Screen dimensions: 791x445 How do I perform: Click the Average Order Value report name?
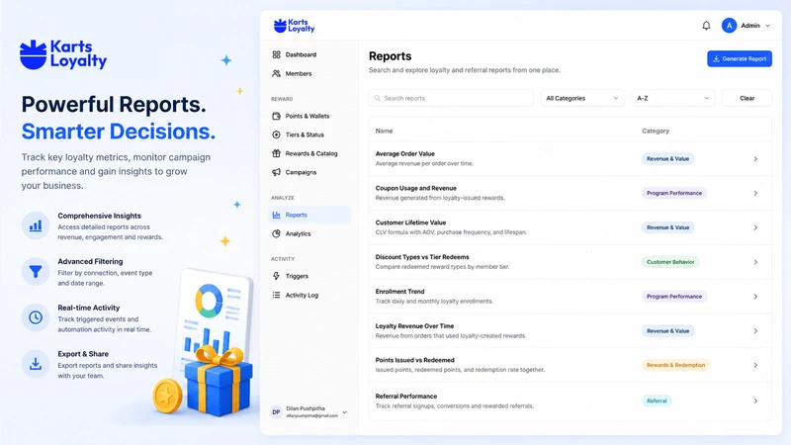[404, 154]
